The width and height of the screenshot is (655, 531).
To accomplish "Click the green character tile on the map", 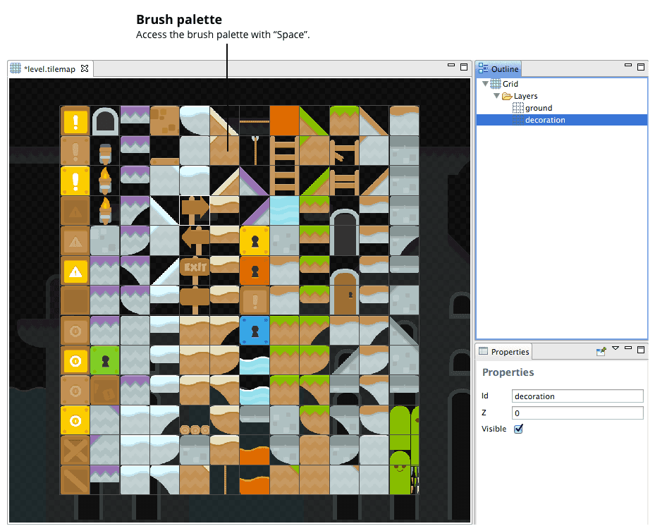I will (x=104, y=360).
